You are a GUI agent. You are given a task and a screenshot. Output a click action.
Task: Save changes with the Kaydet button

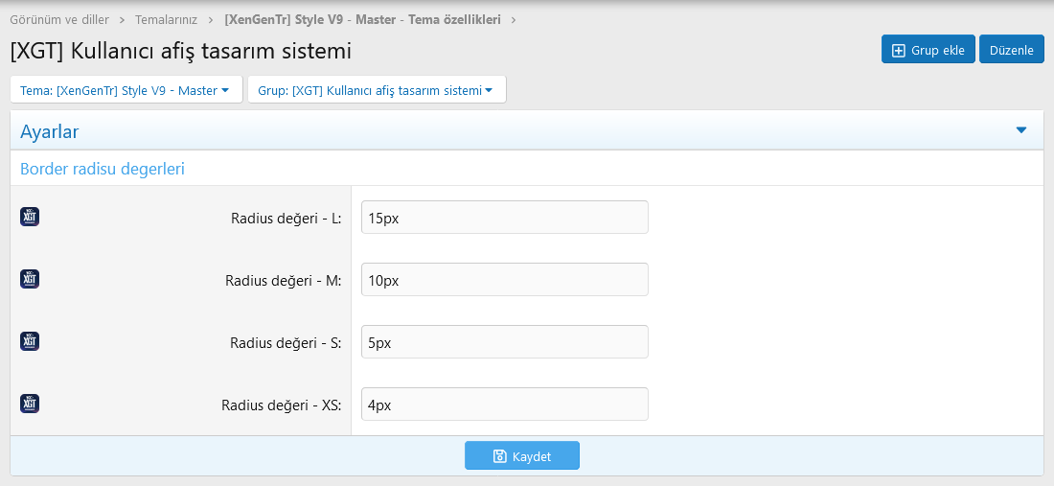[522, 456]
